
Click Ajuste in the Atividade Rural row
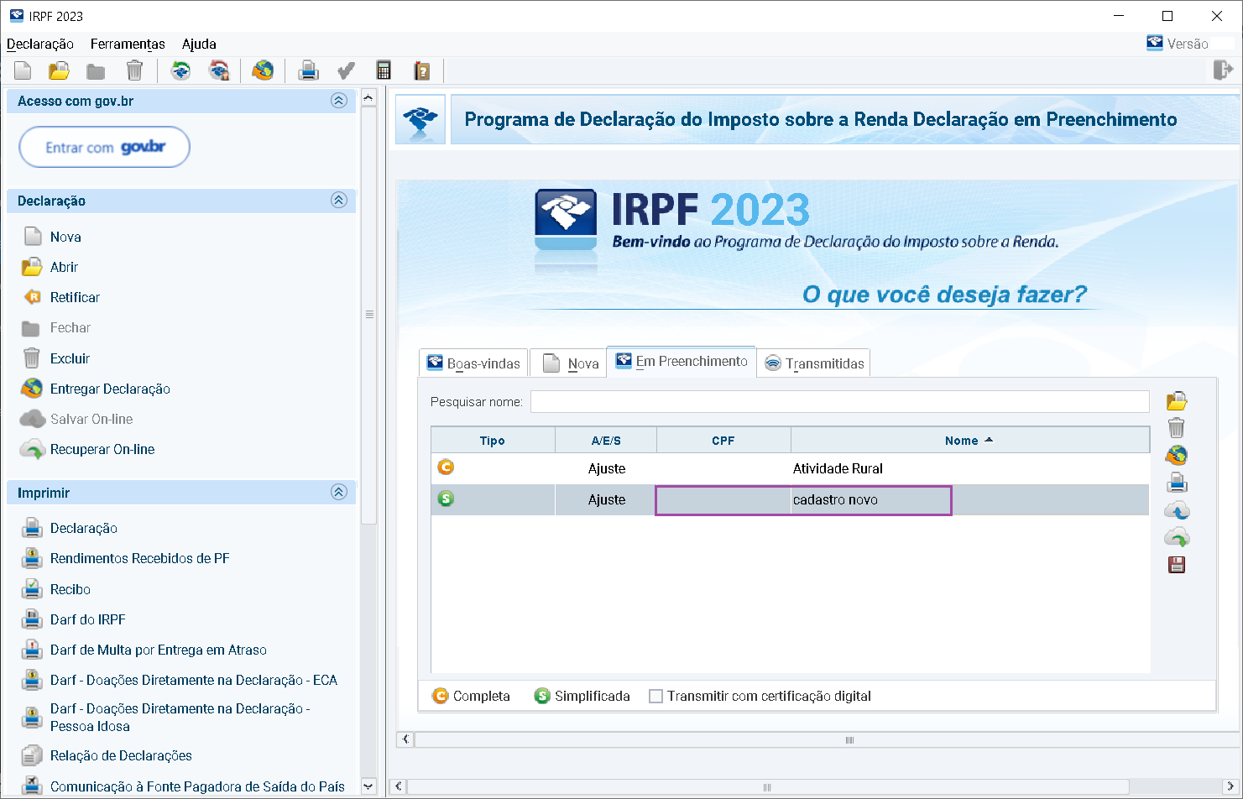[607, 468]
